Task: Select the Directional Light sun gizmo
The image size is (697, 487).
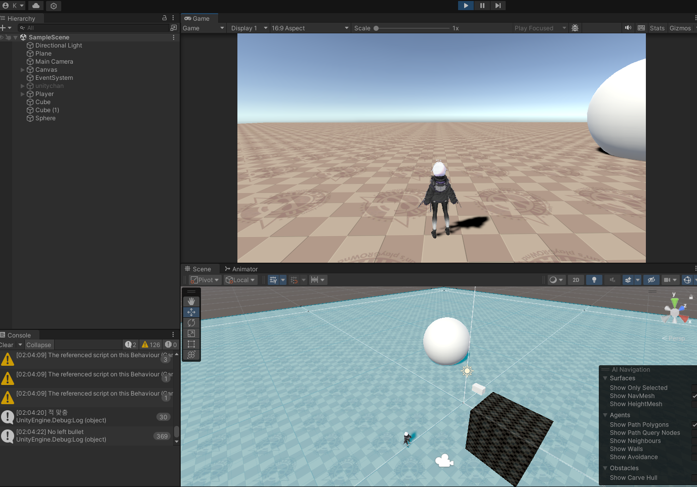Action: 467,371
